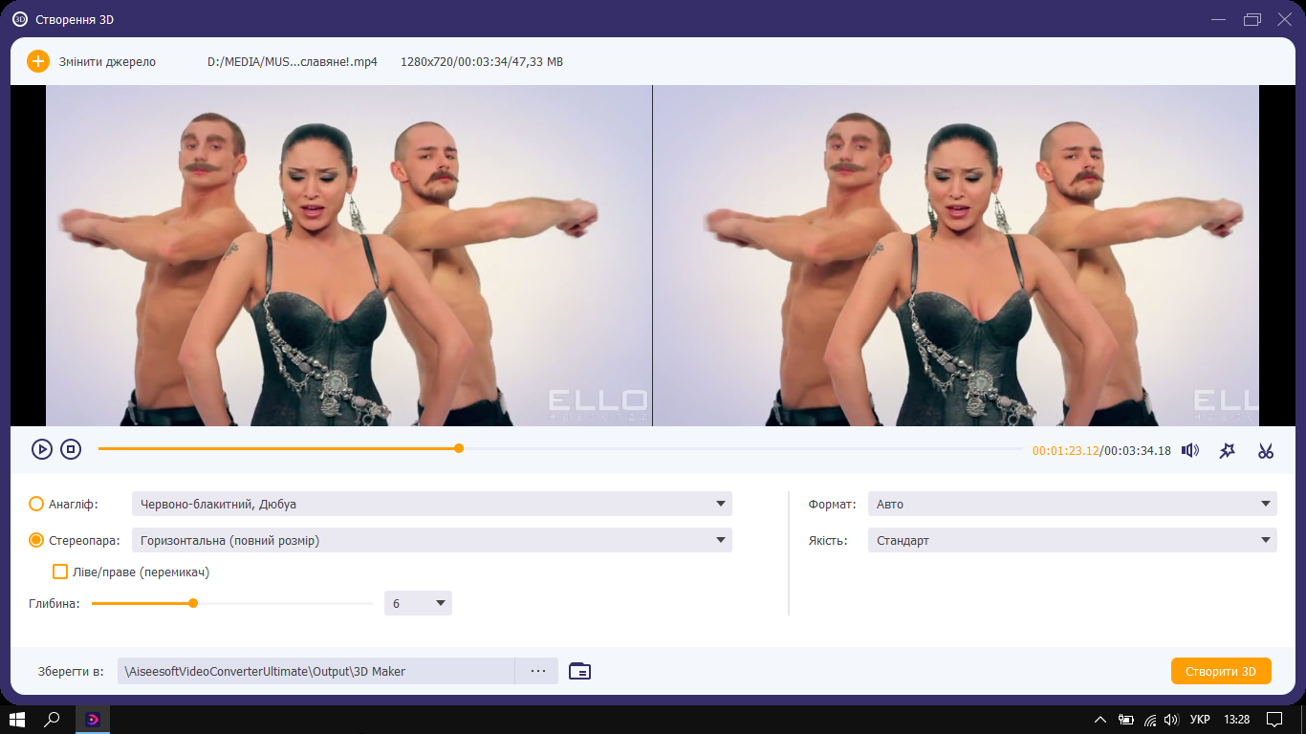1306x734 pixels.
Task: Click the current time 00:01:23.12
Action: click(1065, 451)
